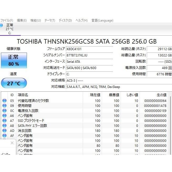This screenshot has width=172, height=172.
Task: Click the serial number field 87TB72J7KLJU
Action: click(89, 55)
